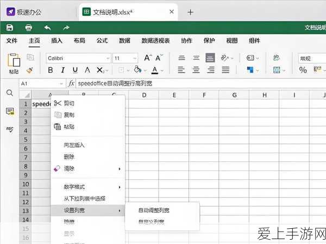The height and width of the screenshot is (244, 326).
Task: Open the fill color dropdown arrow
Action: tap(145, 71)
